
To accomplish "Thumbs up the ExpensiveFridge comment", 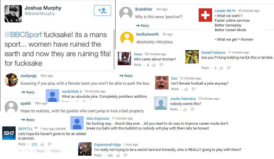I will (118, 155).
